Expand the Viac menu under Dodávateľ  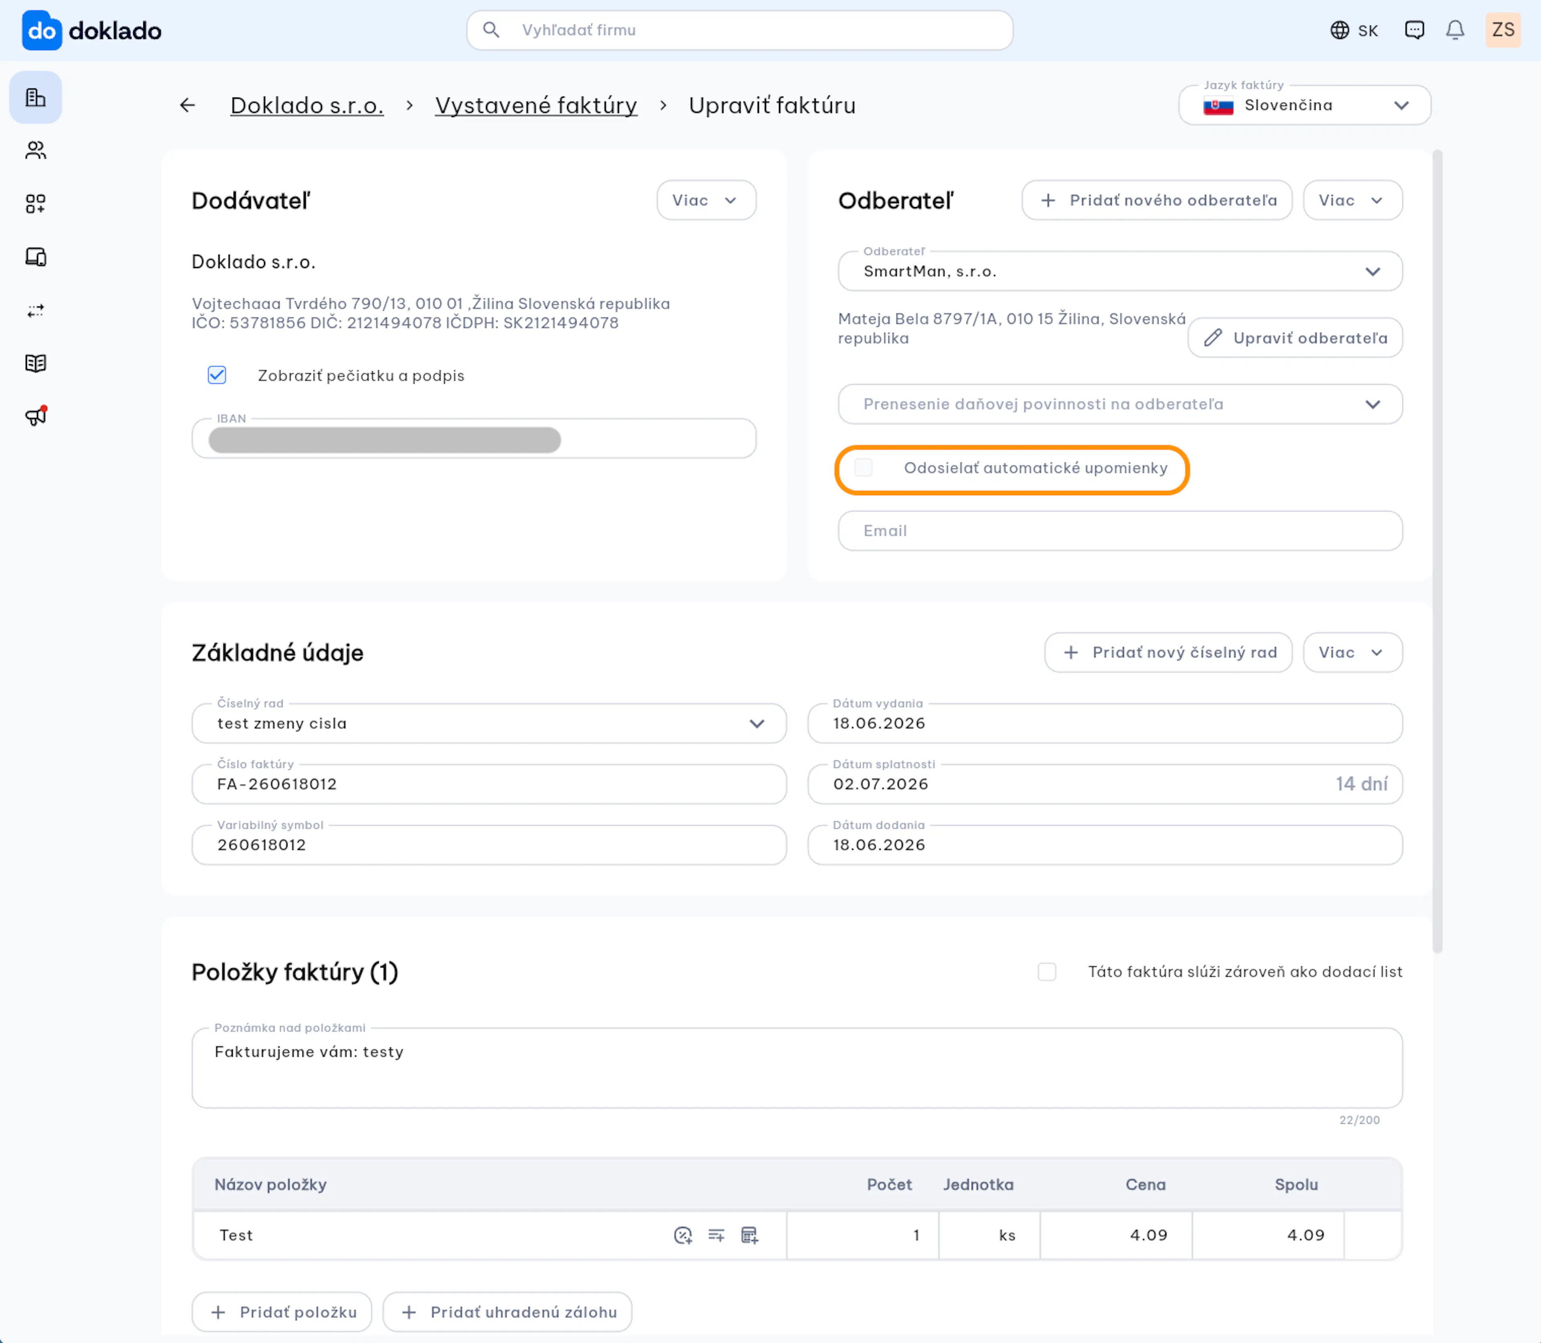pyautogui.click(x=706, y=200)
